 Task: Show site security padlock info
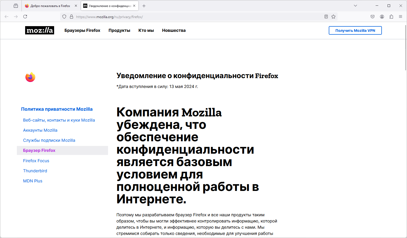point(72,17)
